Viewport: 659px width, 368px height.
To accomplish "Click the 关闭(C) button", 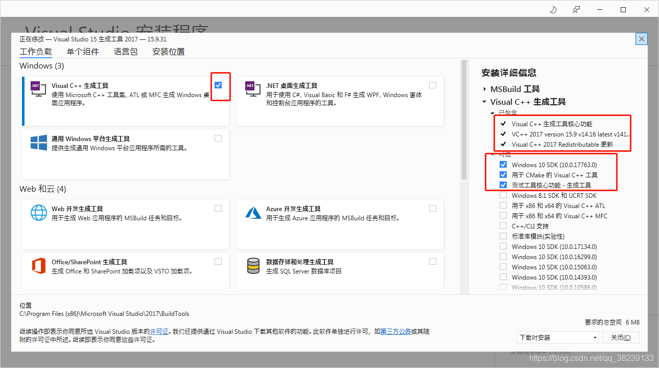I will tap(621, 338).
